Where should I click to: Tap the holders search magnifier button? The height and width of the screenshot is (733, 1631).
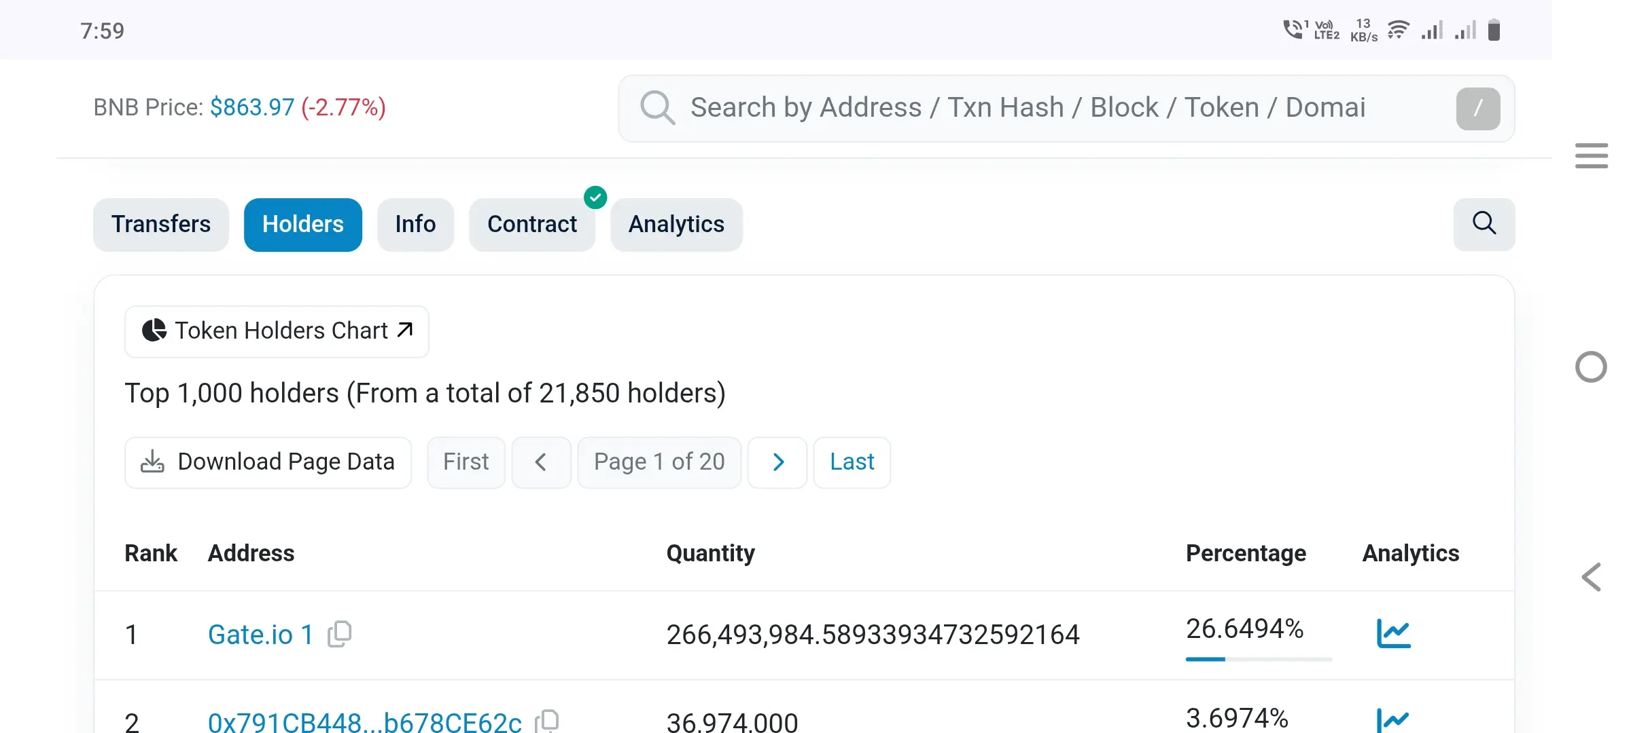1484,224
